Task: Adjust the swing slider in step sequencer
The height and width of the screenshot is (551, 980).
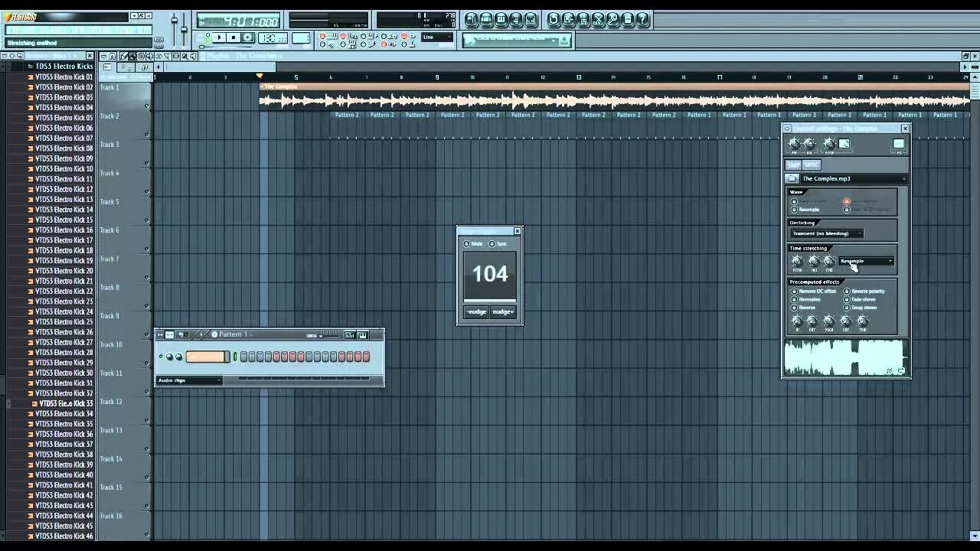Action: (329, 336)
